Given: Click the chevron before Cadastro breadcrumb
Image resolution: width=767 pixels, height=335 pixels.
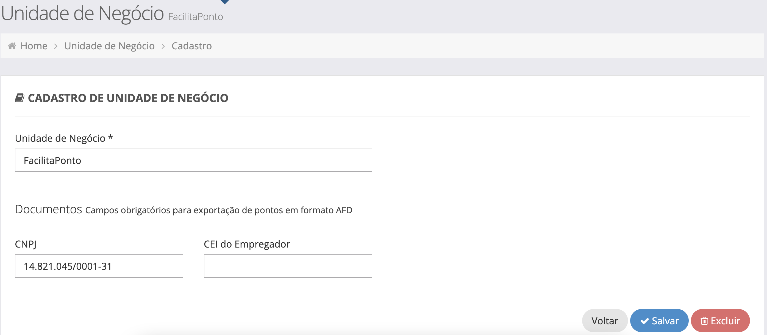Looking at the screenshot, I should (163, 46).
